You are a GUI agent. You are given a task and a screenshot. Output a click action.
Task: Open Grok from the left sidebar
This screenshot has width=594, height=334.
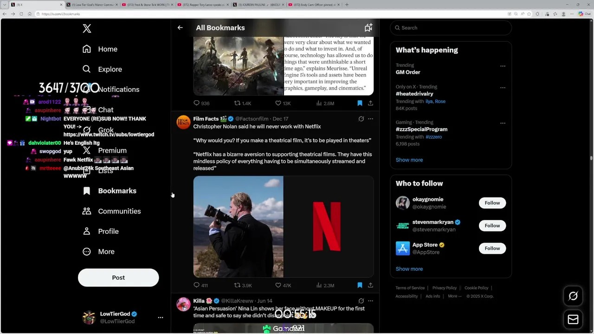[x=98, y=130]
